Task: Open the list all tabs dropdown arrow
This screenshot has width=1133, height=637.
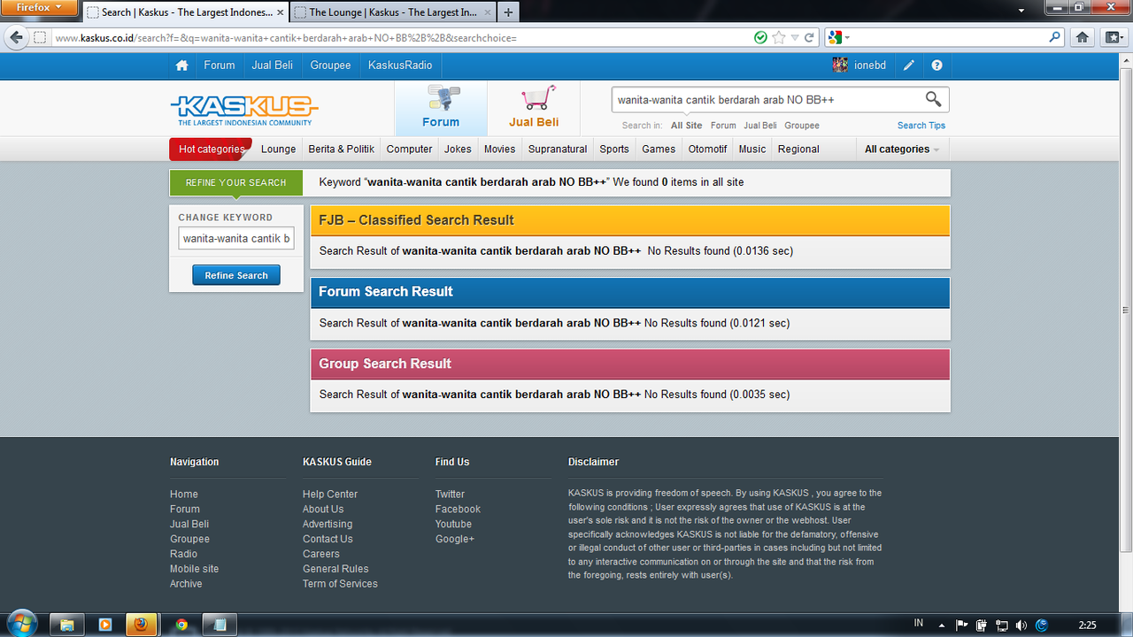Action: 1021,12
